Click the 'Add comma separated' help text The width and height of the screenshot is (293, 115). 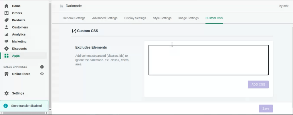(103, 60)
